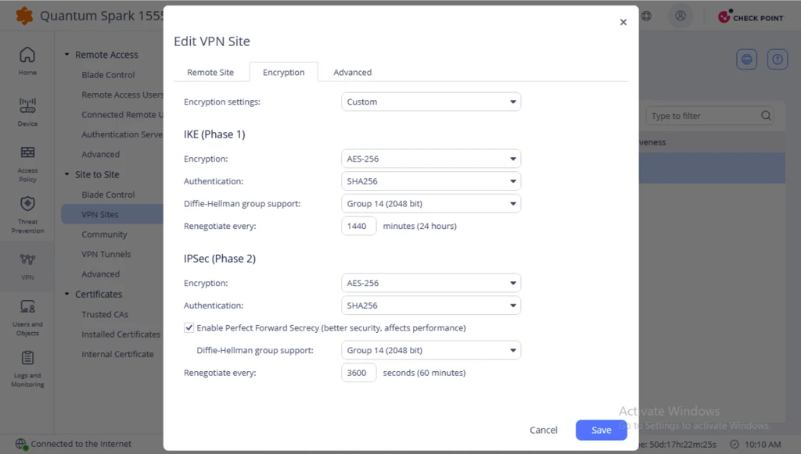
Task: Open the Phase 1 Diffie-Hellman group dropdown
Action: click(x=431, y=203)
